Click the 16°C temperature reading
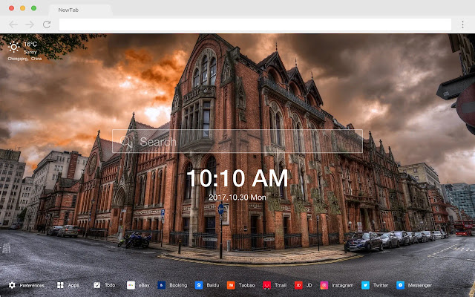 coord(30,45)
